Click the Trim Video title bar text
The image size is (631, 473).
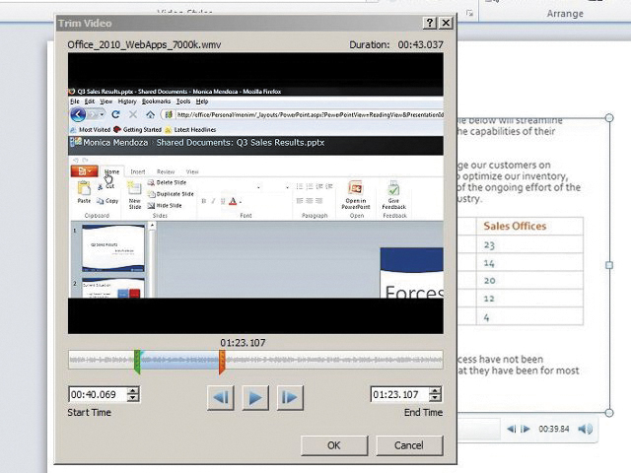(85, 24)
